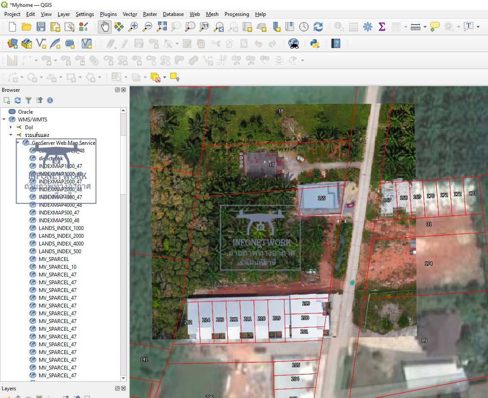The width and height of the screenshot is (488, 398).
Task: Open the Python Console
Action: pos(315,44)
